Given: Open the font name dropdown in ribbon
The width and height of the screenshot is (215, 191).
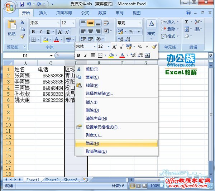Looking at the screenshot, I should 58,23.
